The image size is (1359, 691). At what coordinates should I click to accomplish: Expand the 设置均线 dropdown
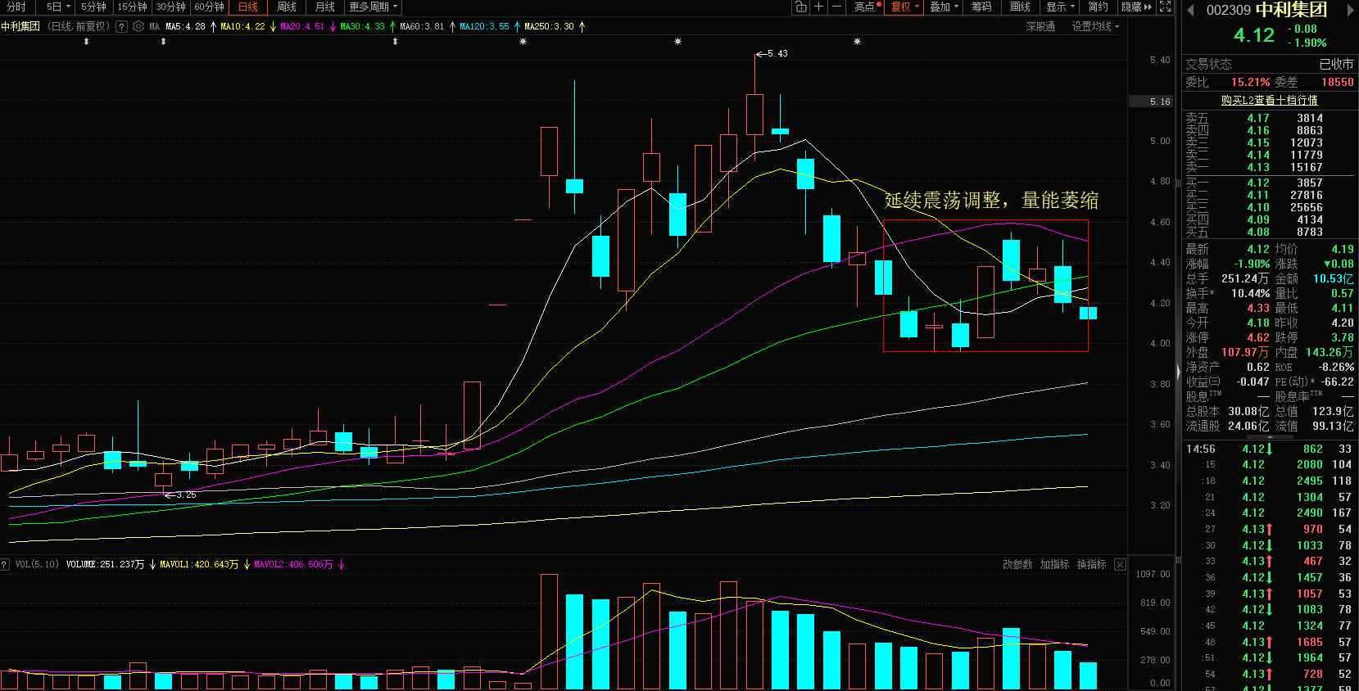(1095, 26)
